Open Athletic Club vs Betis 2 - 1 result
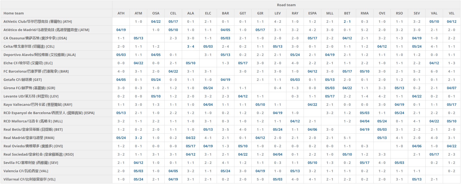This screenshot has height=184, width=461. point(347,21)
